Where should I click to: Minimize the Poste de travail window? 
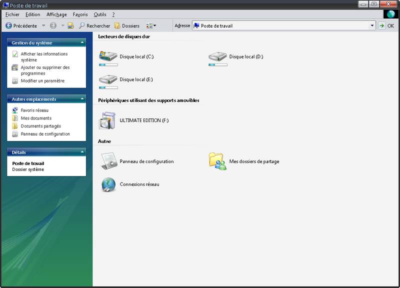tap(363, 4)
